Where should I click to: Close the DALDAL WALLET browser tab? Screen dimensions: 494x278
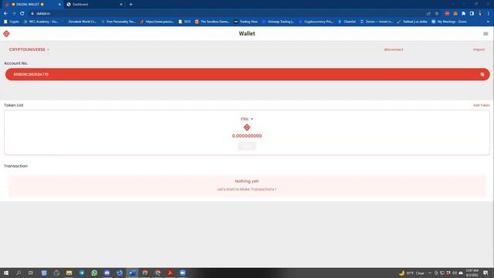[59, 5]
